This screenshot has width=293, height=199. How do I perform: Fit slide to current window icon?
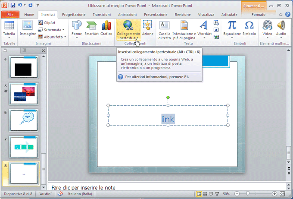[x=282, y=194]
